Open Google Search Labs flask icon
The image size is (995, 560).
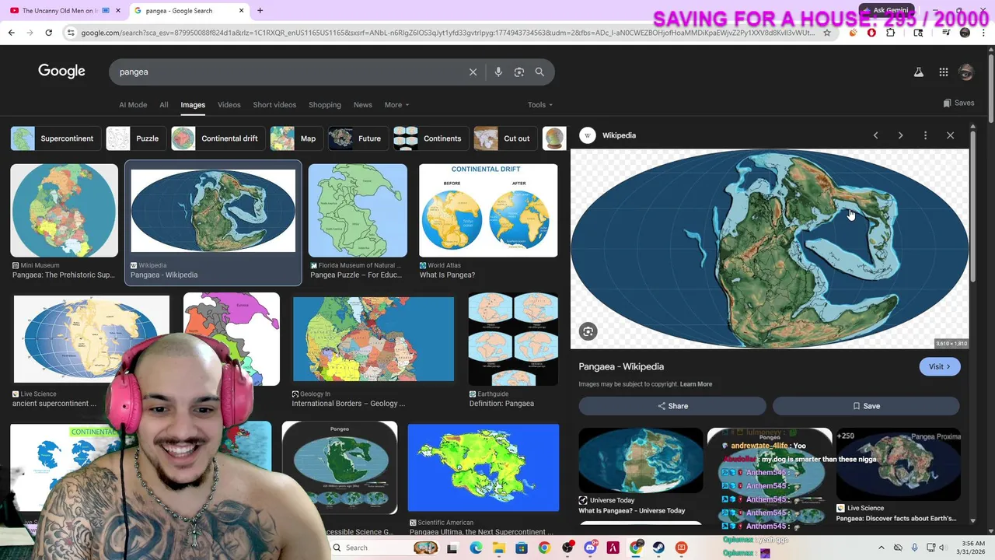coord(918,72)
